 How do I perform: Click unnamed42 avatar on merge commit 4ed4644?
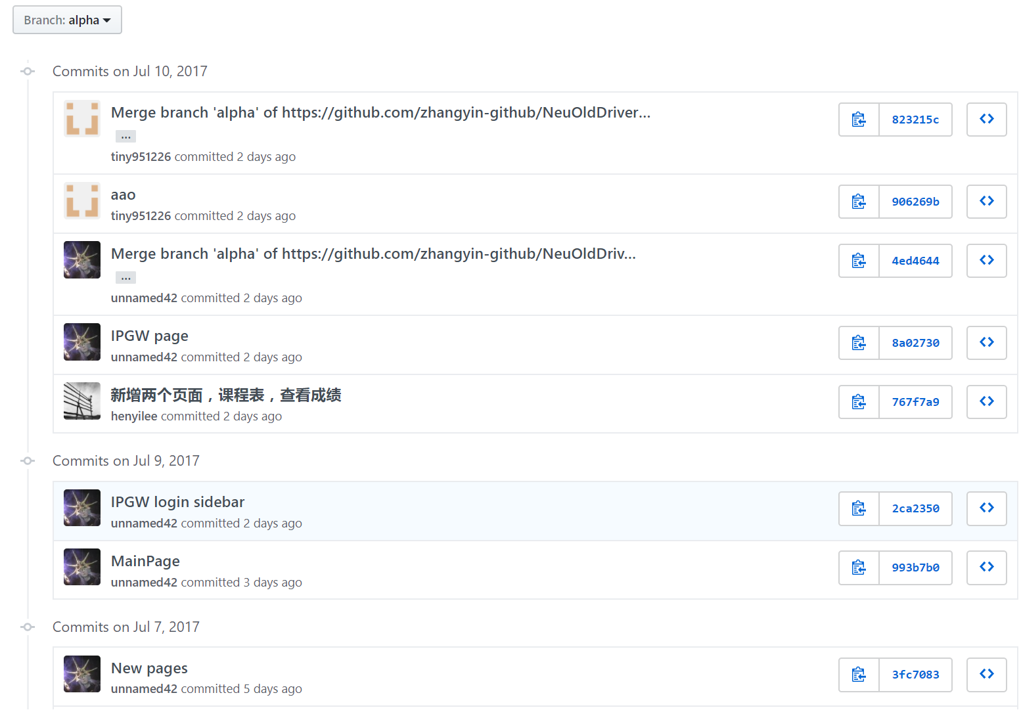(82, 259)
